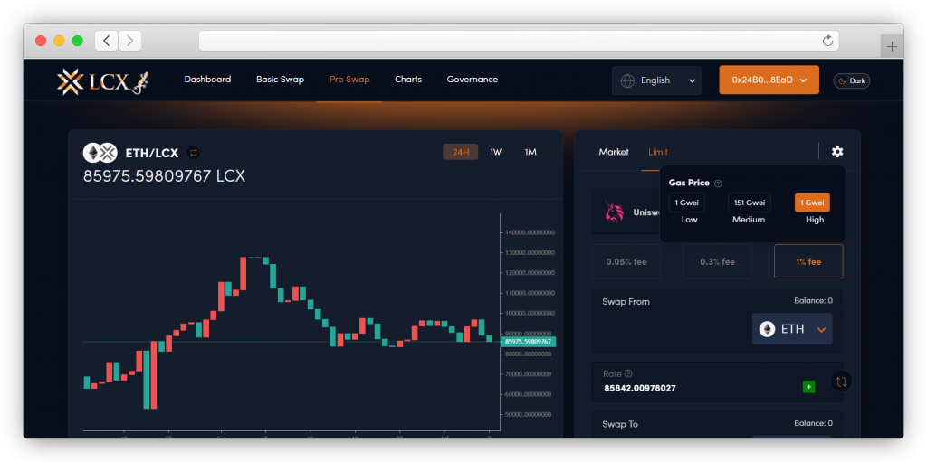Open the Dashboard page
The image size is (927, 462).
[x=207, y=80]
